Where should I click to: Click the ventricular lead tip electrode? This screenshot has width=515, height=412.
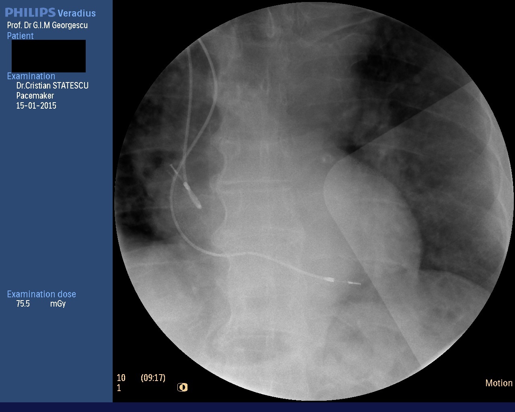click(x=354, y=283)
